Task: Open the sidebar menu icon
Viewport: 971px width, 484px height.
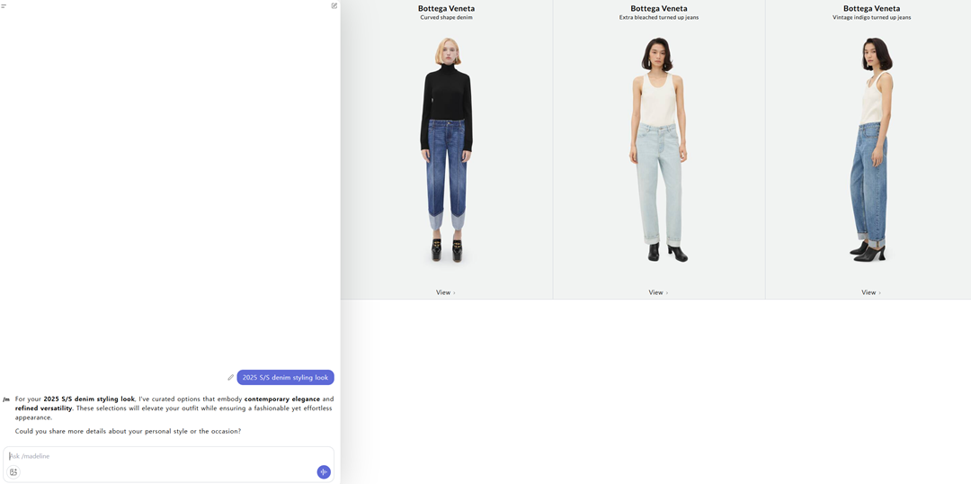Action: [x=3, y=5]
